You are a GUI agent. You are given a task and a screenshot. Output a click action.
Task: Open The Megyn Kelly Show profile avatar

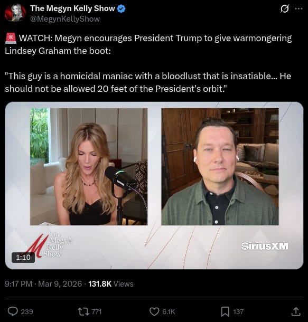[15, 13]
